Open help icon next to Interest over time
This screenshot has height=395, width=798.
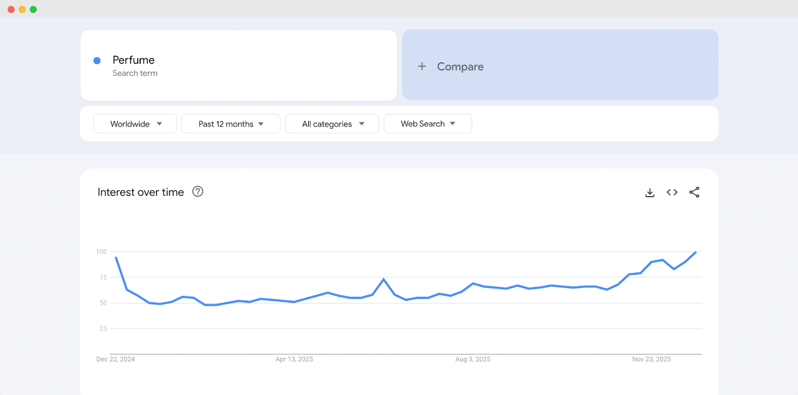coord(198,192)
